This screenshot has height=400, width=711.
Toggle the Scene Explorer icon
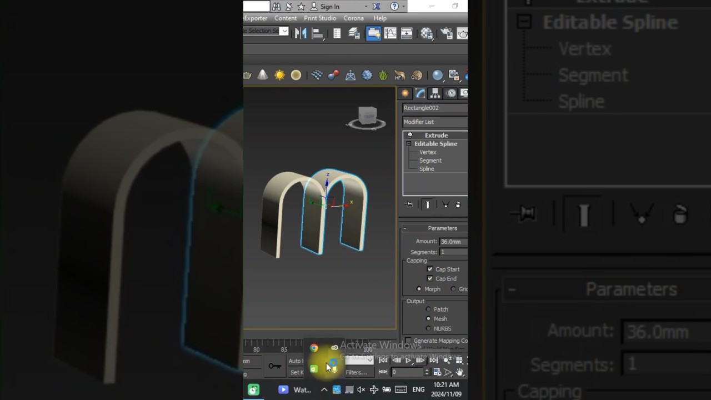tap(337, 33)
